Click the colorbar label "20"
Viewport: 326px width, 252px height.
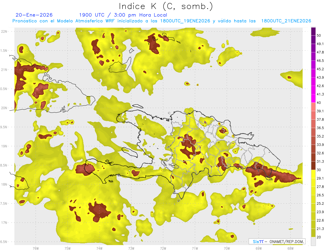[x=319, y=237]
